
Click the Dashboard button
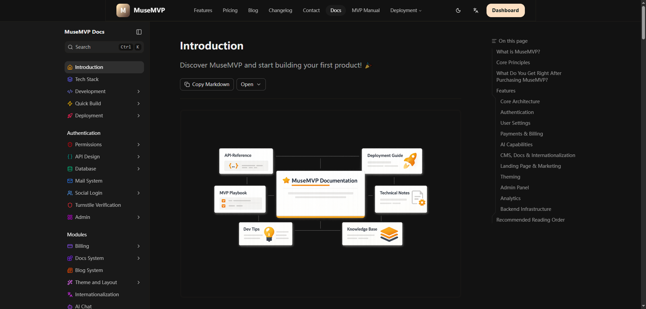505,10
